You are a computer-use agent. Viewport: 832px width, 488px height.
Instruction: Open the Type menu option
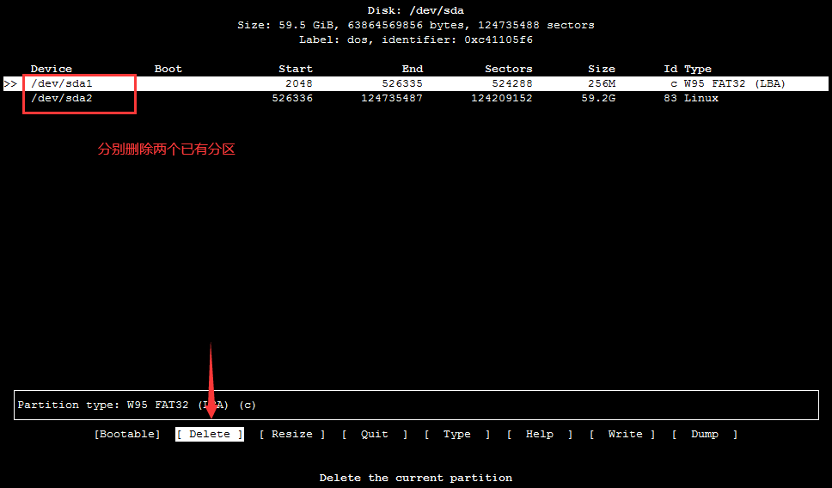click(456, 434)
